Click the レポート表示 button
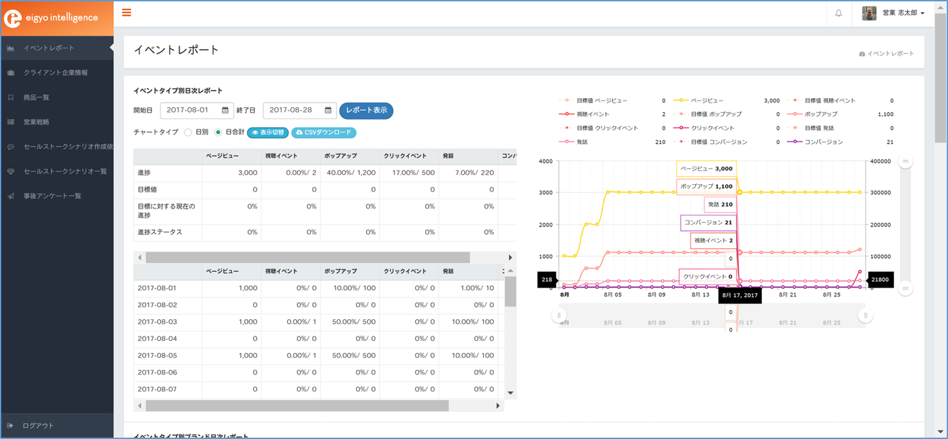The image size is (948, 439). tap(366, 111)
